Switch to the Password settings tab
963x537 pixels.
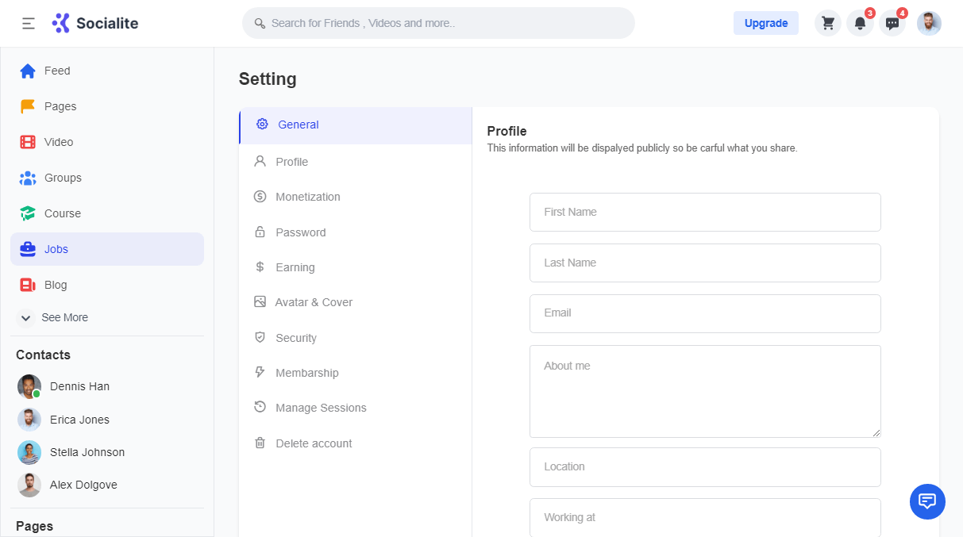click(300, 232)
